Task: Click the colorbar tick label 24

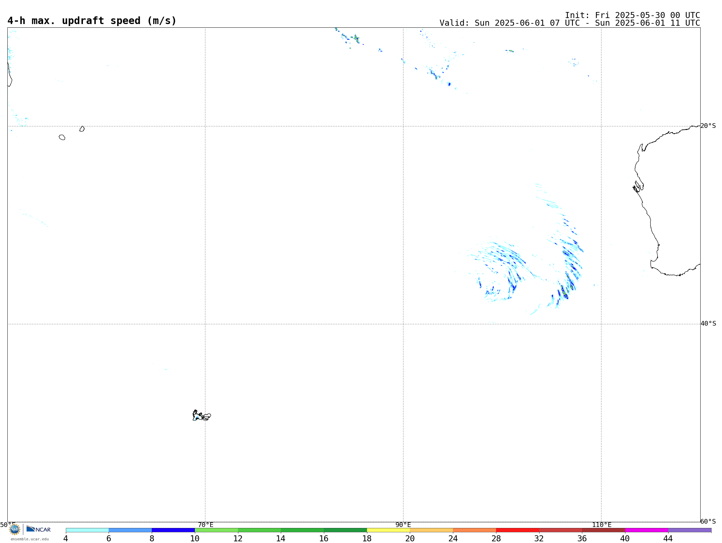Action: pos(453,538)
